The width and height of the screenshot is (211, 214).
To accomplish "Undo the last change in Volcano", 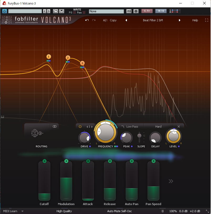I will pyautogui.click(x=87, y=20).
